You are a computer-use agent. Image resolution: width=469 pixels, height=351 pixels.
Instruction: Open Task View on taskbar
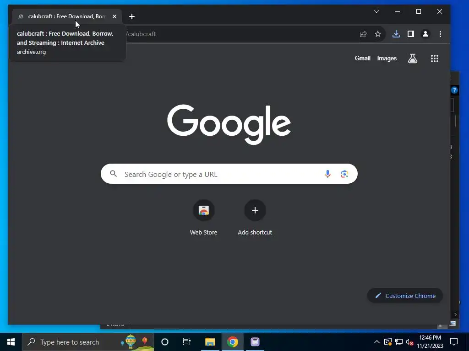pos(187,342)
